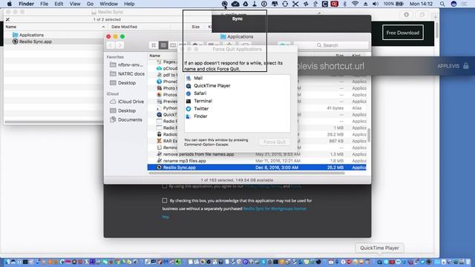Select rename mp3 files.app row
The height and width of the screenshot is (267, 475).
(x=257, y=161)
